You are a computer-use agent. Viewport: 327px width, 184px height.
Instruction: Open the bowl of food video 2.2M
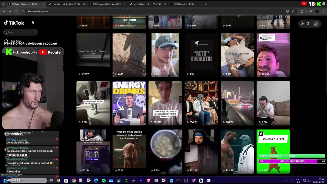point(165,152)
